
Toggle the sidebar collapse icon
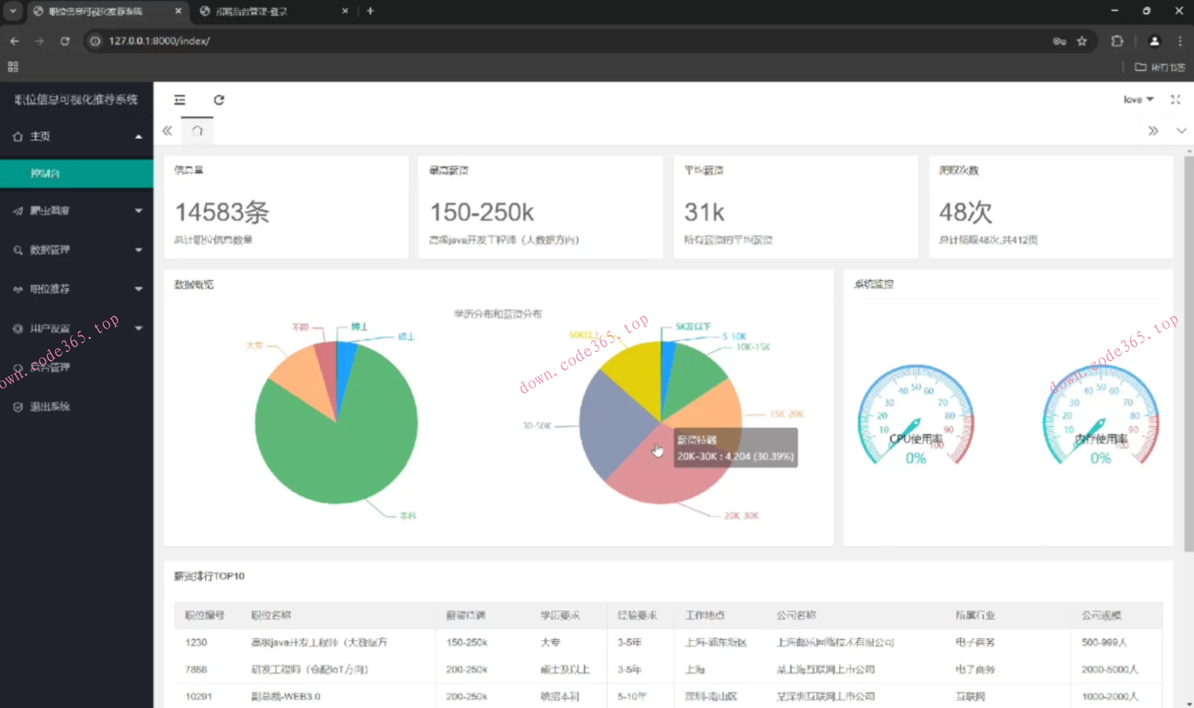tap(180, 100)
